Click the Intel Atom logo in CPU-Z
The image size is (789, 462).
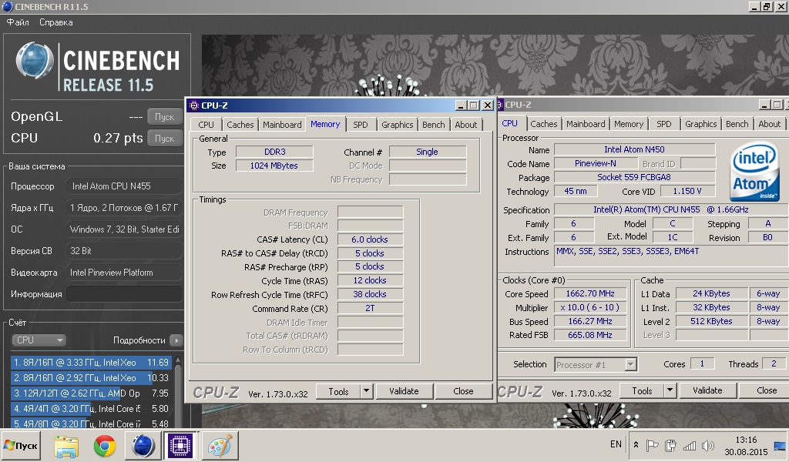click(754, 172)
